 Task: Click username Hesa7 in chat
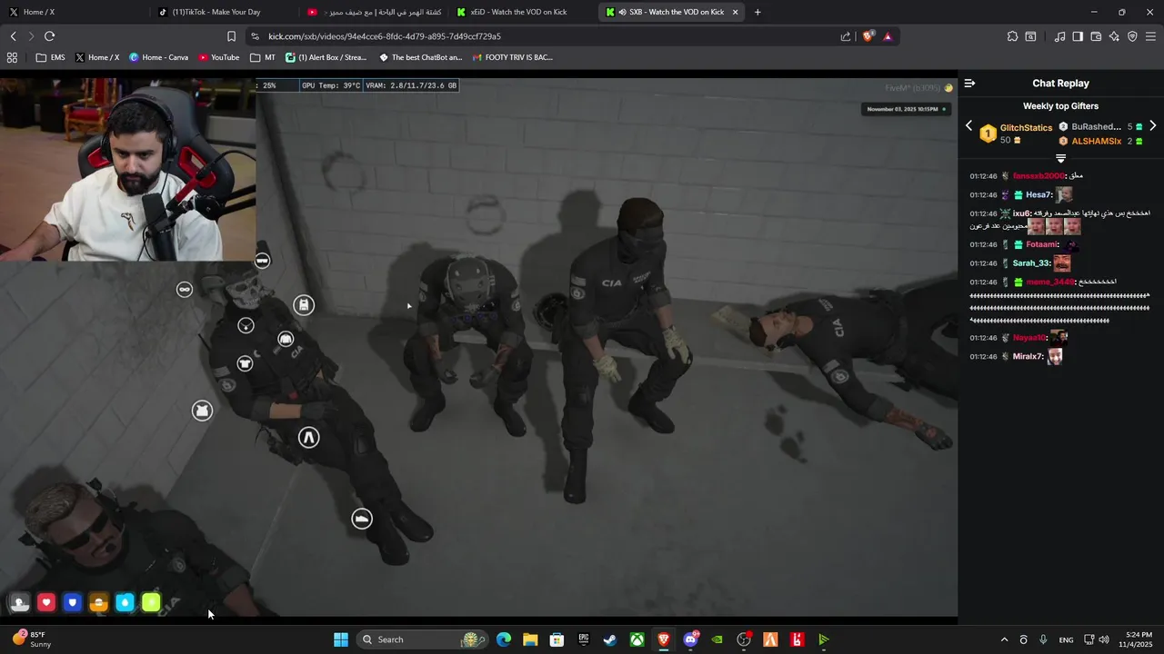coord(1039,194)
